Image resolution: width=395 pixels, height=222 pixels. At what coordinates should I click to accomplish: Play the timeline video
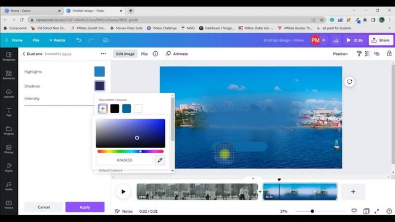123,192
